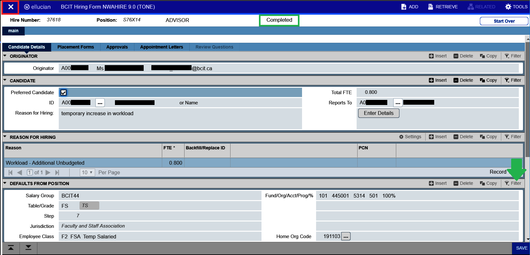The image size is (530, 255).
Task: Go to previous page of records
Action: (x=19, y=172)
